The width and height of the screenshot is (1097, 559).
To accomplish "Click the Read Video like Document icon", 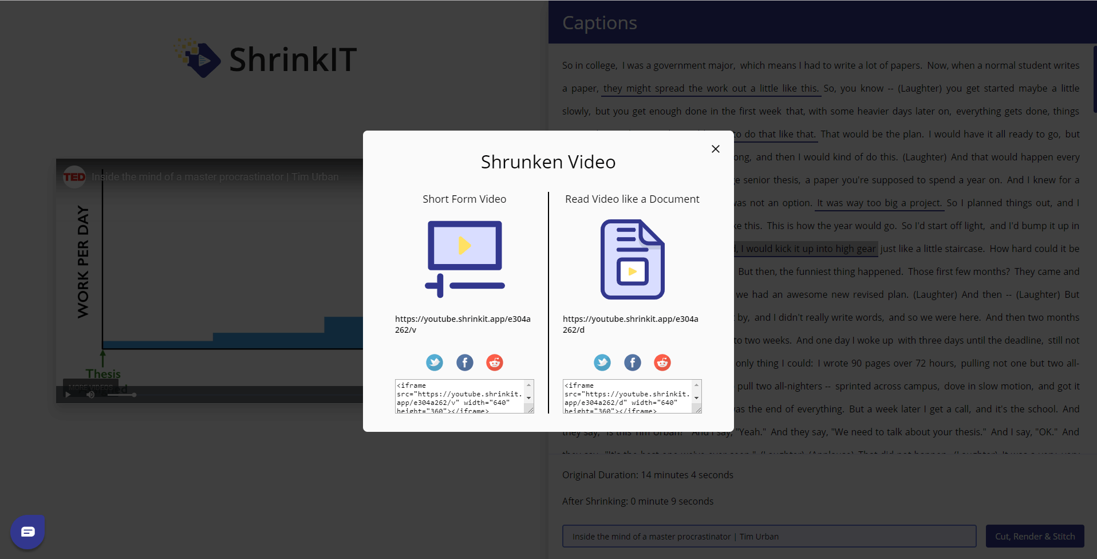I will (x=632, y=259).
